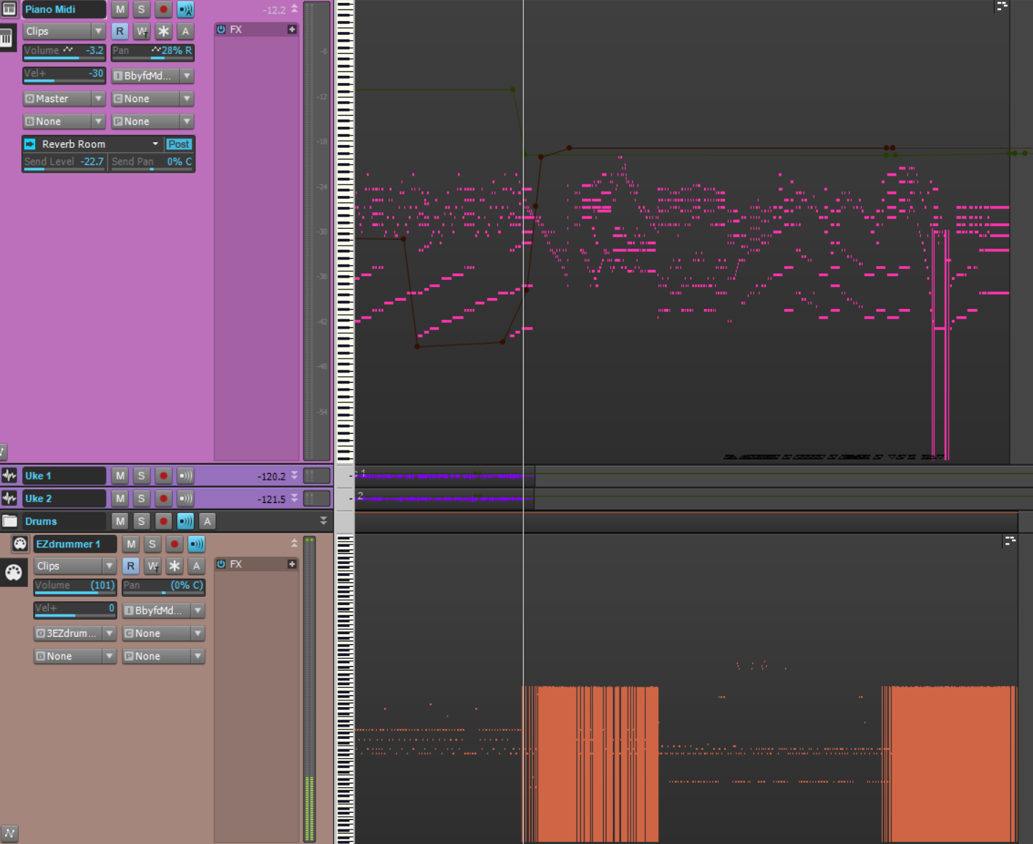
Task: Select the Uke 1 track name
Action: click(63, 476)
